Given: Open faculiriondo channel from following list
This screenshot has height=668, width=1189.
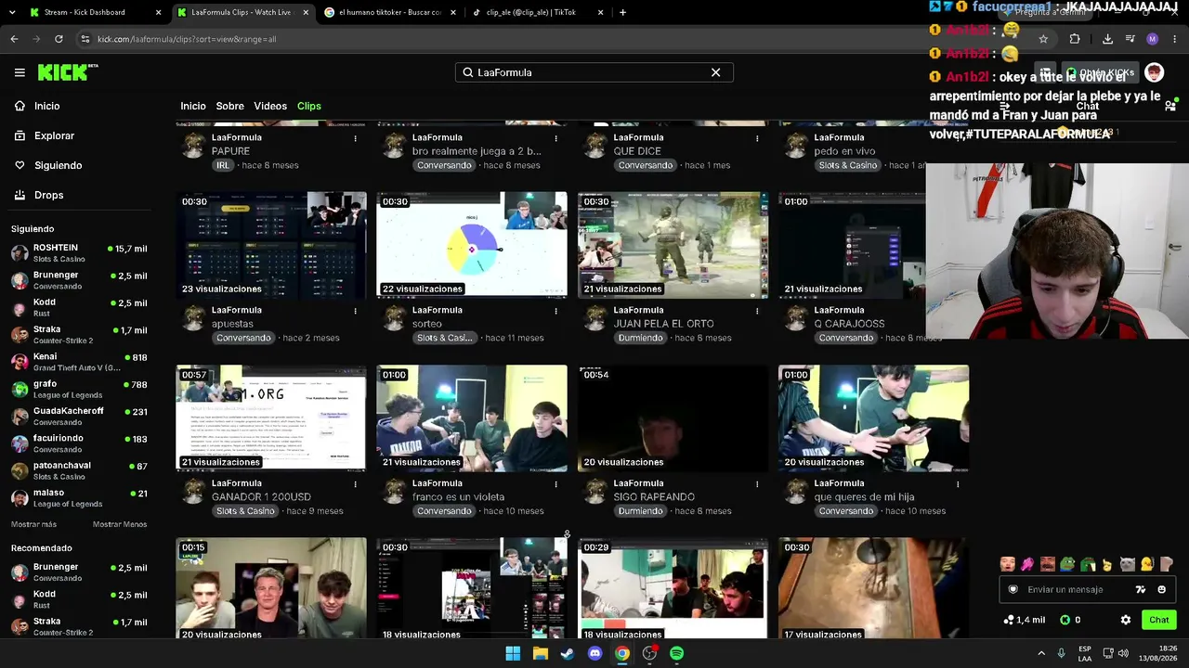Looking at the screenshot, I should [x=79, y=443].
